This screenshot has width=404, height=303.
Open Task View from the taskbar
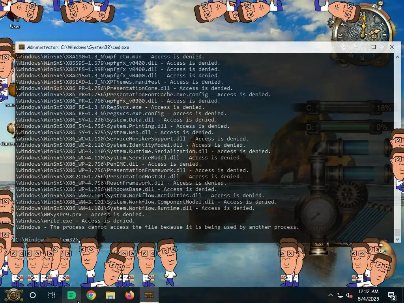(x=52, y=295)
